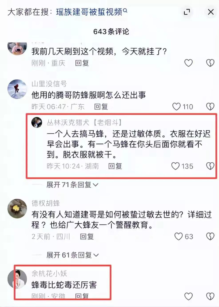Reply to 德权胡蜂's comment
Viewport: 219px width, 307px height.
tap(87, 237)
